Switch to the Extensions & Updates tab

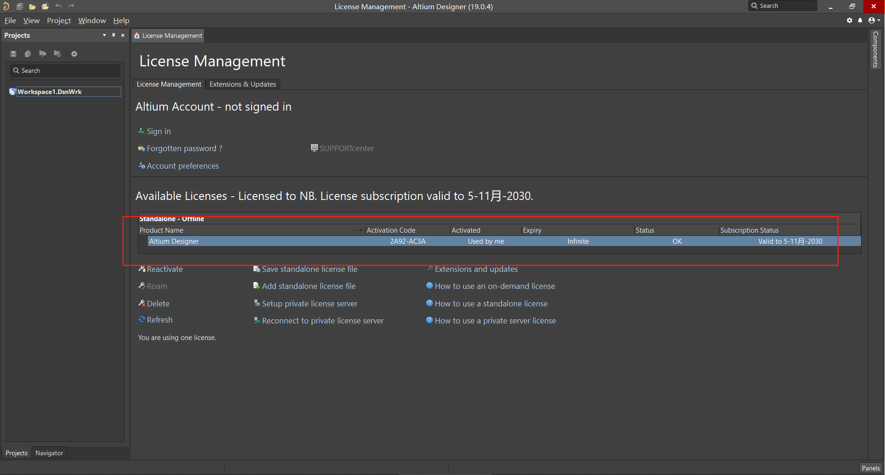coord(243,84)
